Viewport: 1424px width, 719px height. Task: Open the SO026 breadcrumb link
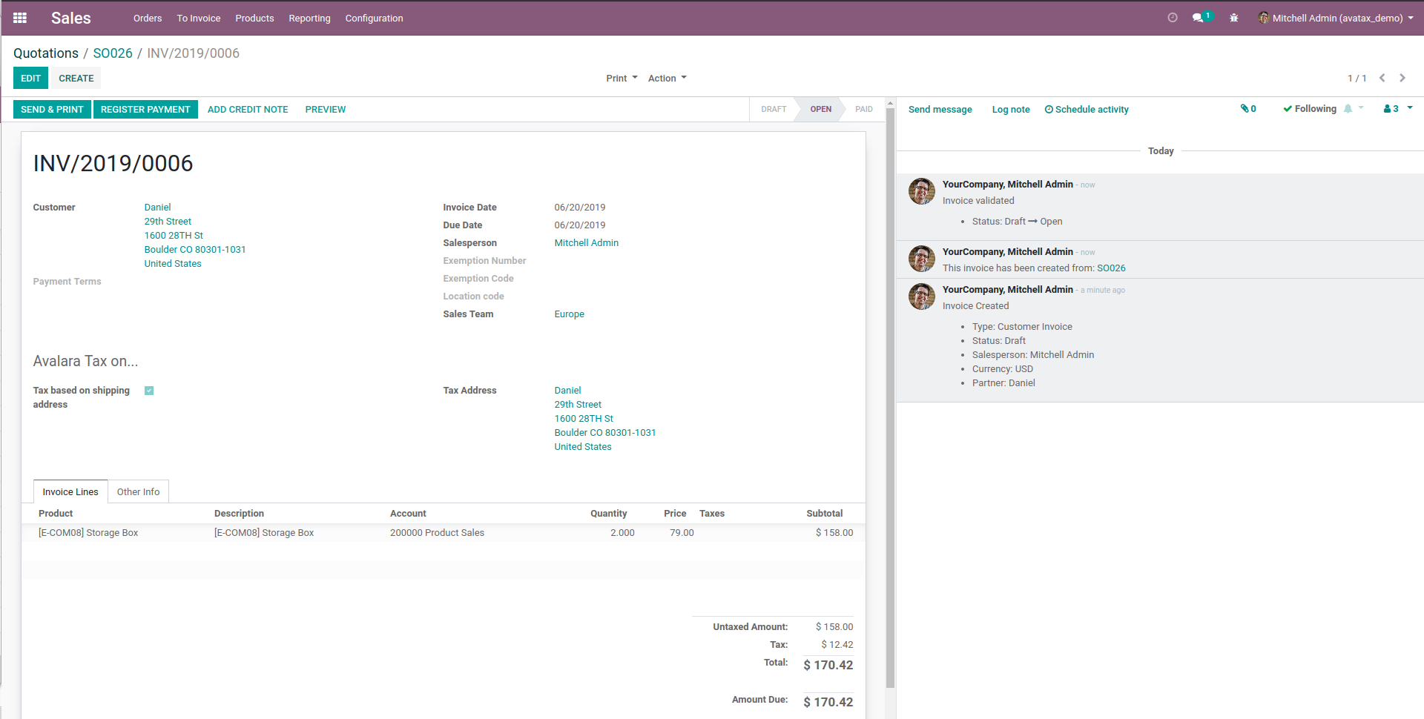[113, 53]
